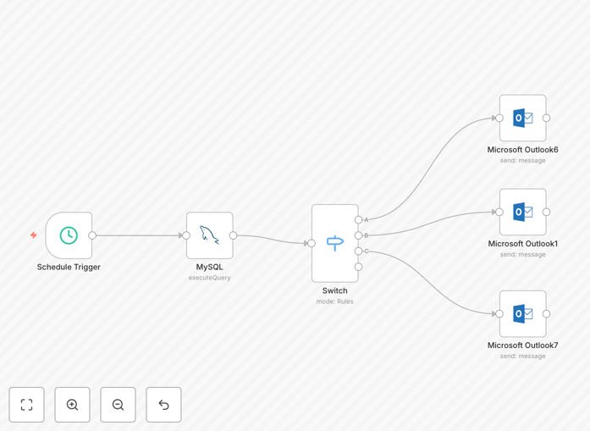Click the "Microsoft Outlook6" label
Screen dimensions: 590x431
[522, 149]
